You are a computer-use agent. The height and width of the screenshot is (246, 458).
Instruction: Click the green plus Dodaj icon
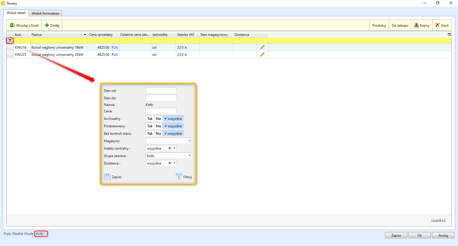click(47, 25)
